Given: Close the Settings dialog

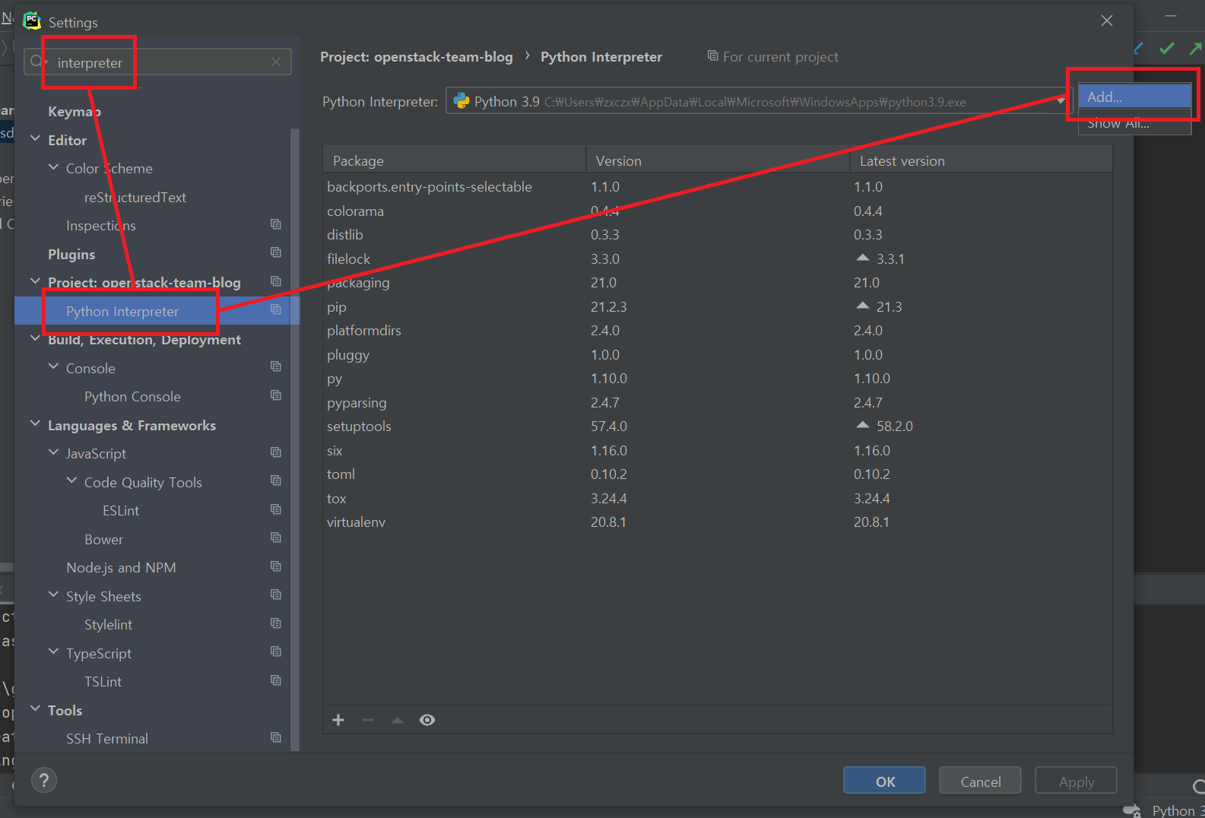Looking at the screenshot, I should pos(1107,21).
